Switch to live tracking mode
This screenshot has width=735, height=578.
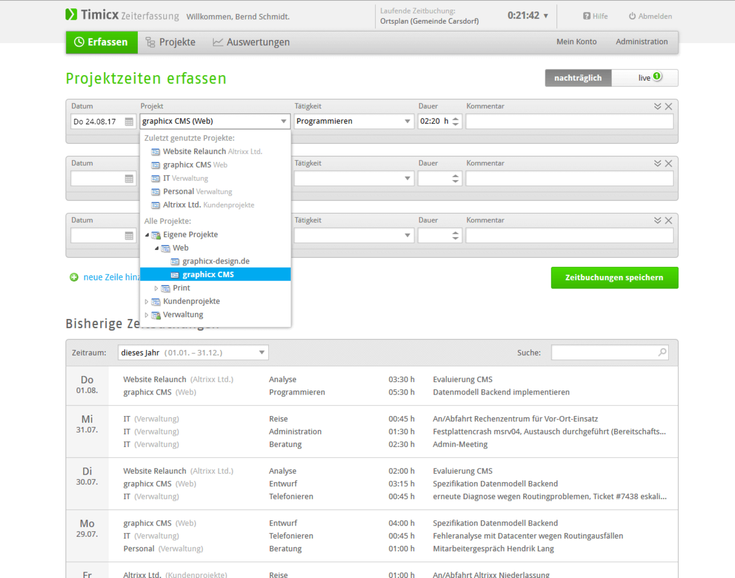(x=645, y=78)
